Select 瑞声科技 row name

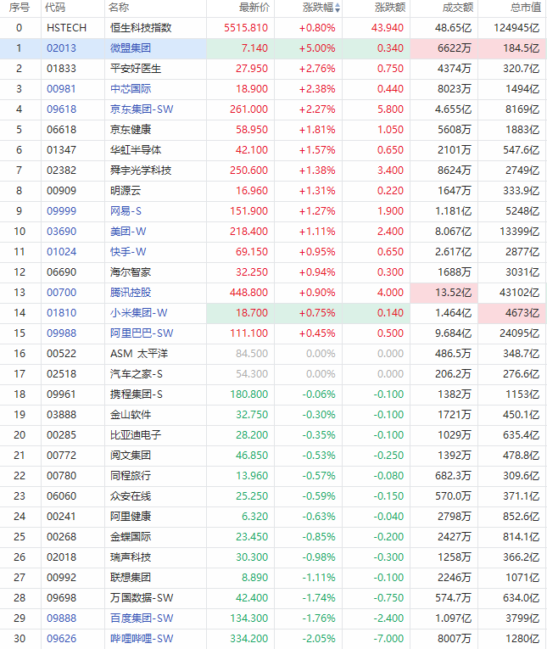pos(131,557)
